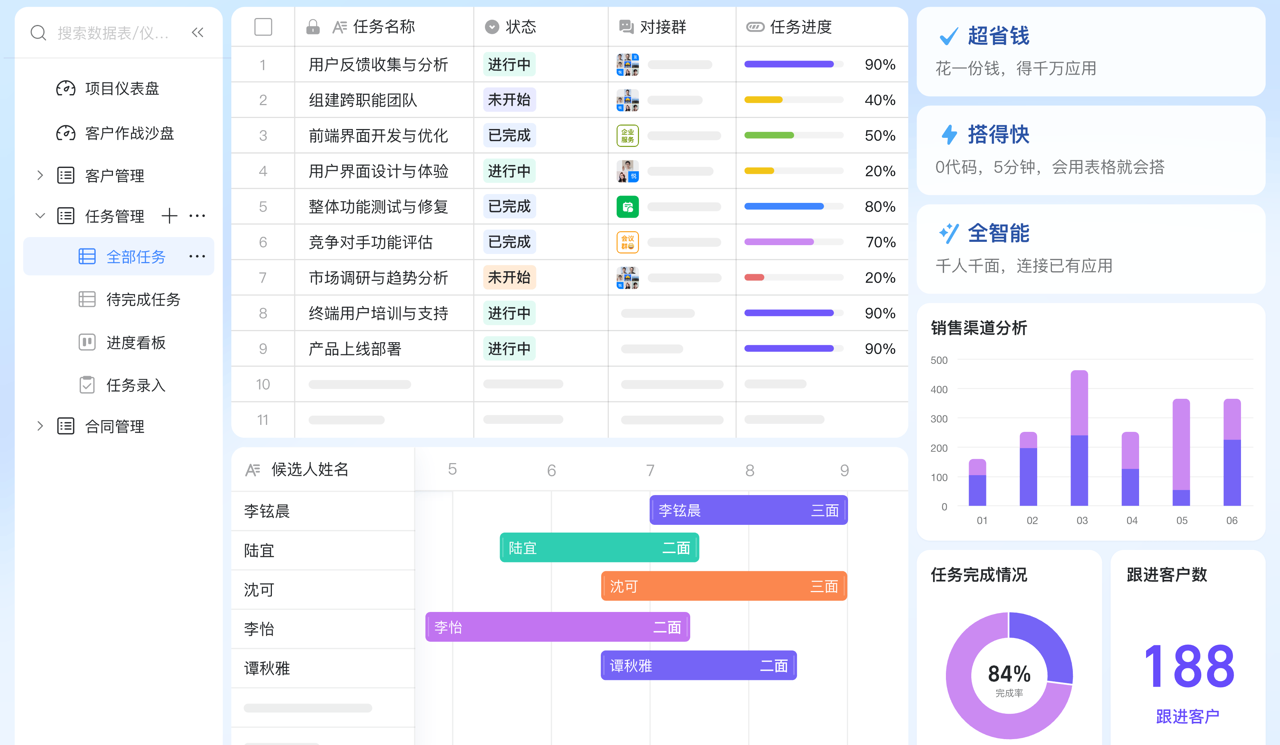Image resolution: width=1280 pixels, height=745 pixels.
Task: Tick the select-all checkbox in header
Action: tap(263, 27)
